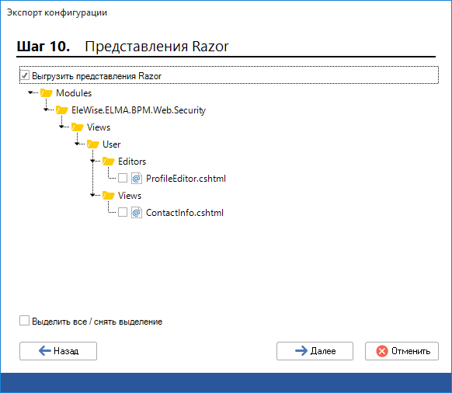Click the User folder icon

[x=93, y=144]
